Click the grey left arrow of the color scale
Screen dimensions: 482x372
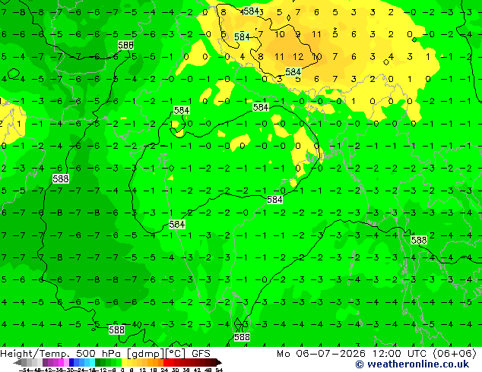17,362
